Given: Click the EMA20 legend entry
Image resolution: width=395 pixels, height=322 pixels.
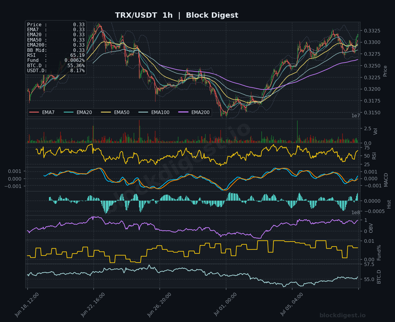Looking at the screenshot, I should pyautogui.click(x=78, y=112).
